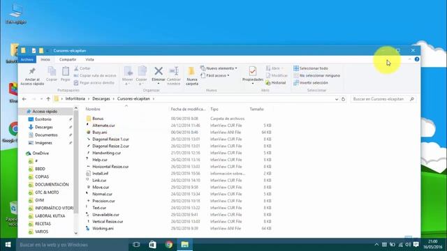Select the Busy.ani file
Screen dimensions: 447x251
point(99,132)
